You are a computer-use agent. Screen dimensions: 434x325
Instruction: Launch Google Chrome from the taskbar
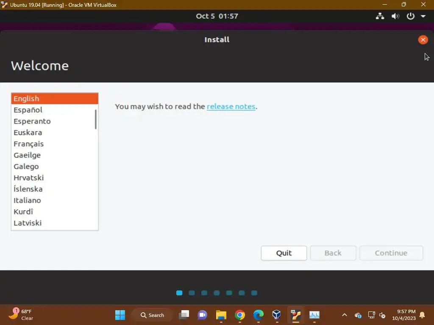click(240, 315)
